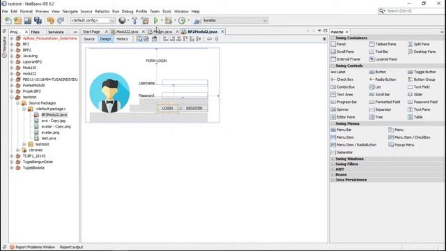Click the Save All toolbar icon
The width and height of the screenshot is (446, 251).
click(38, 20)
